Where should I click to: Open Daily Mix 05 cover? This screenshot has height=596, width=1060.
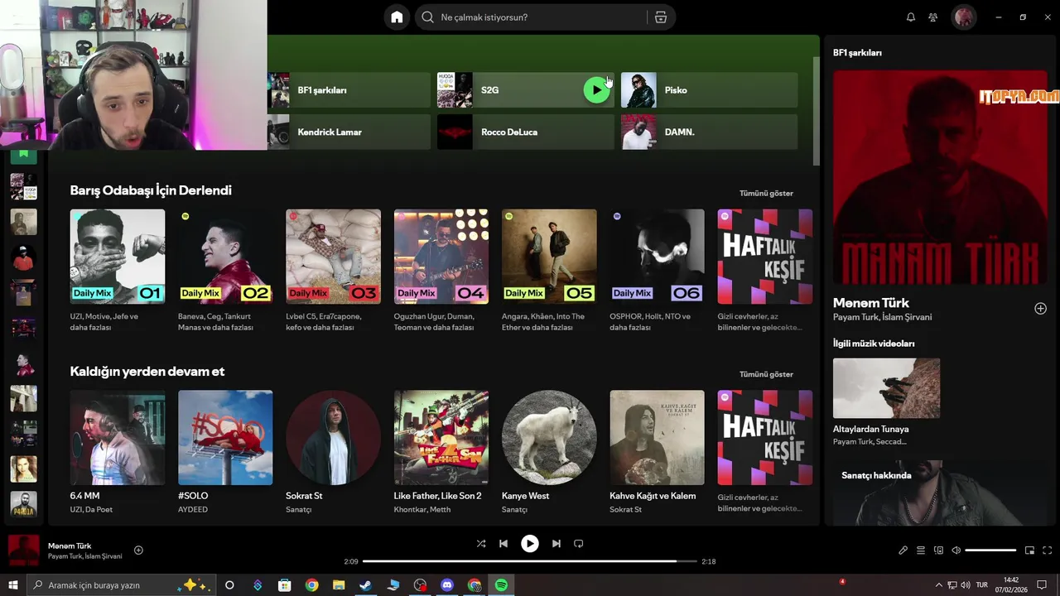(549, 257)
